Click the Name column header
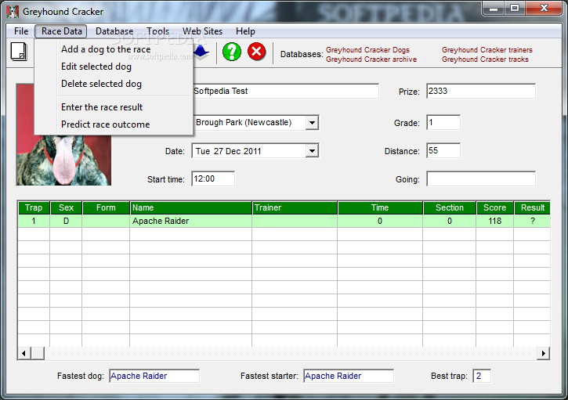Viewport: 568px width, 400px height. click(191, 207)
